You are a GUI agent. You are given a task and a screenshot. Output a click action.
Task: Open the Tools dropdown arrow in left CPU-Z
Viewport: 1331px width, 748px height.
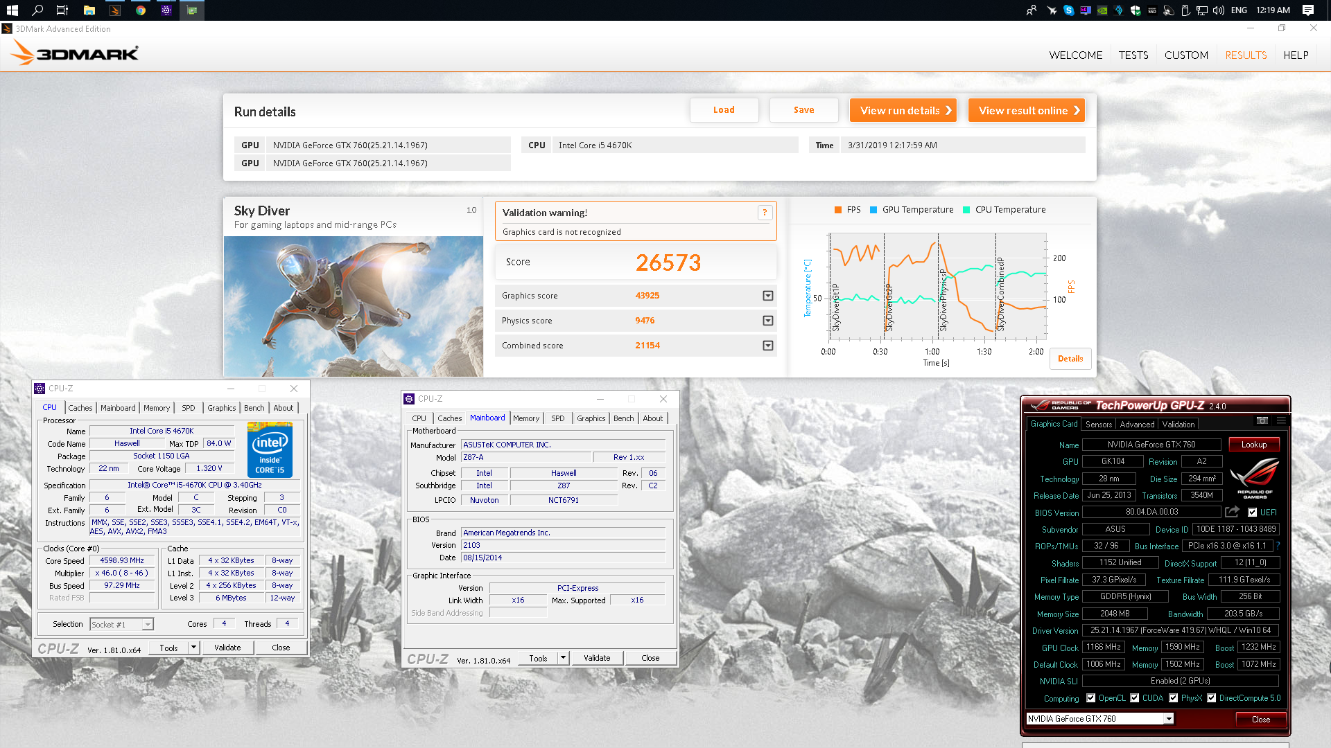tap(193, 648)
